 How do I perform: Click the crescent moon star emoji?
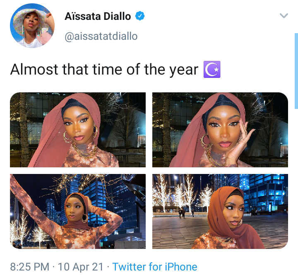pyautogui.click(x=212, y=70)
